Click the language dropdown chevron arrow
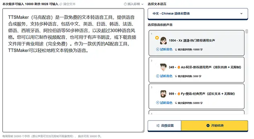 click(241, 13)
